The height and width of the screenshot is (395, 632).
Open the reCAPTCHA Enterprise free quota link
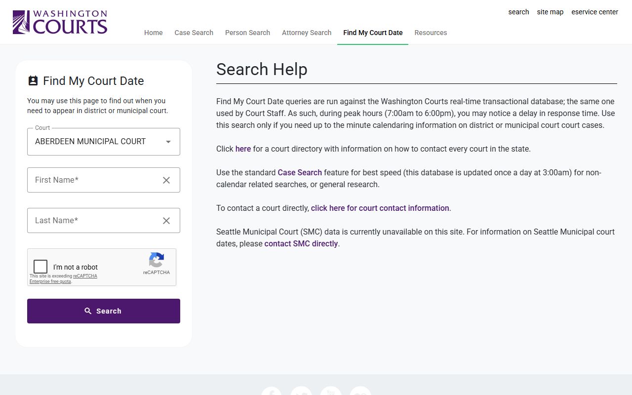point(63,278)
